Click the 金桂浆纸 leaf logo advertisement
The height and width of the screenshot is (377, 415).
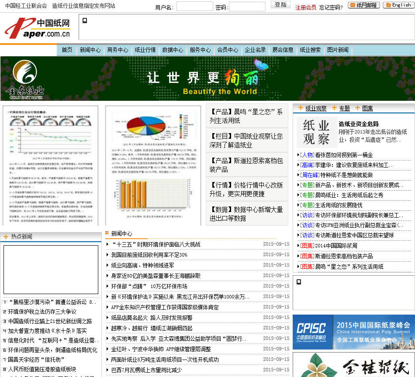coord(353,365)
